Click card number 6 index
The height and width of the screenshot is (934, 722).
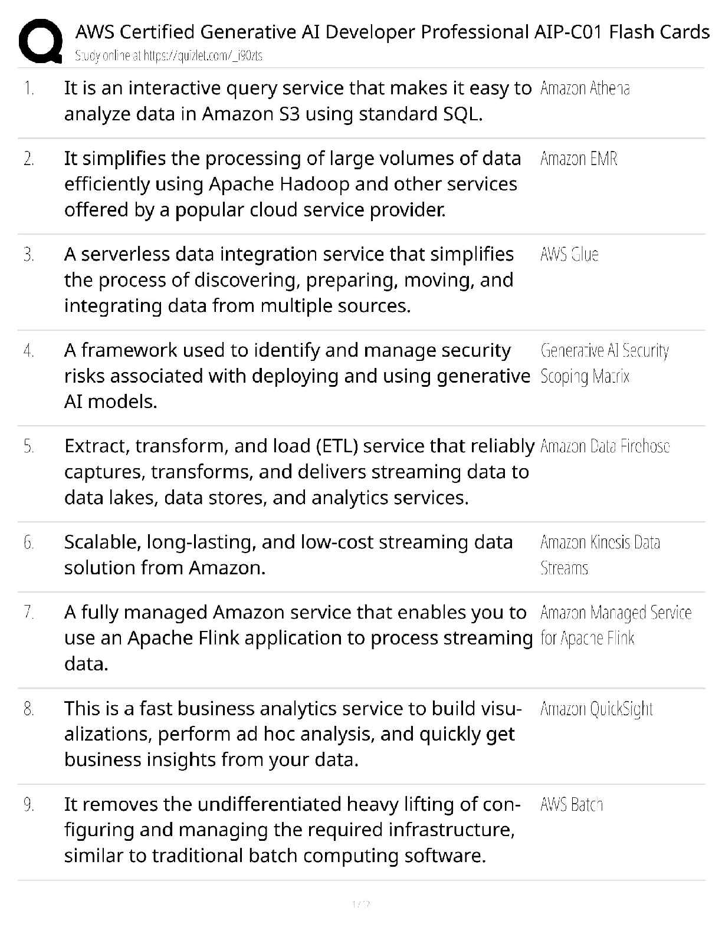pyautogui.click(x=29, y=542)
